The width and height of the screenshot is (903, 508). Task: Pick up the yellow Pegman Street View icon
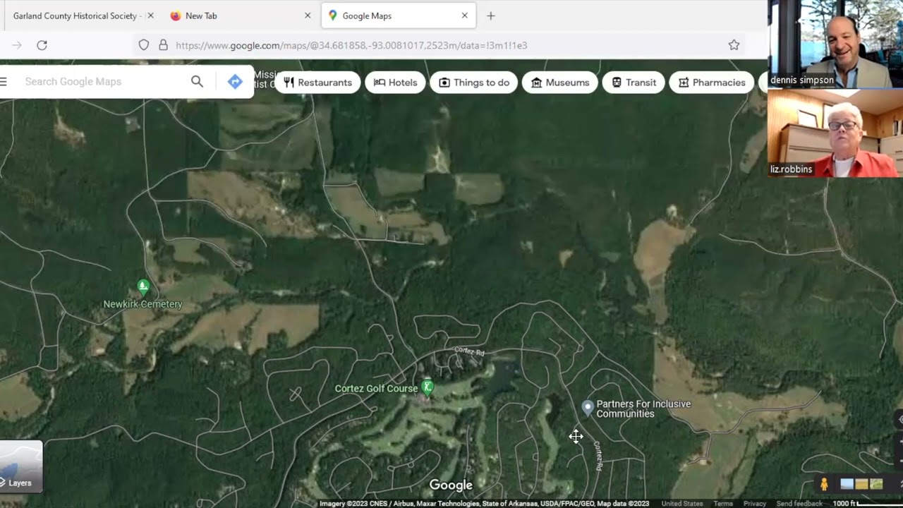[x=823, y=484]
